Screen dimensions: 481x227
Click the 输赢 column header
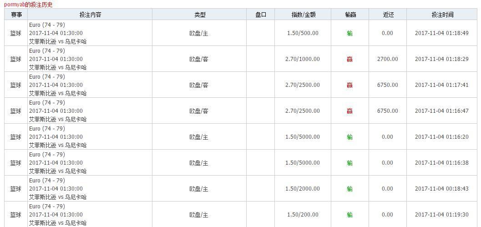click(x=350, y=15)
